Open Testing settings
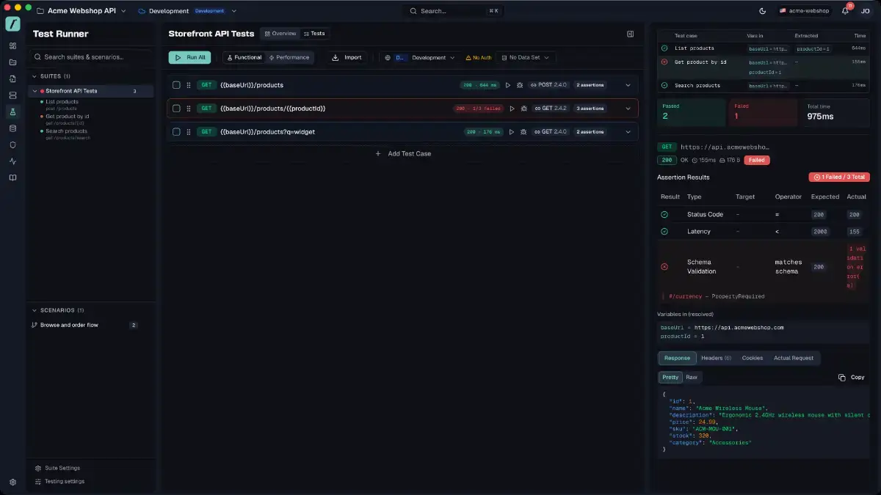The height and width of the screenshot is (495, 881). pos(59,482)
